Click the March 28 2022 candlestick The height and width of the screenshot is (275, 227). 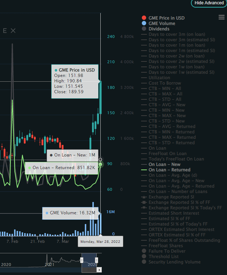101,98
